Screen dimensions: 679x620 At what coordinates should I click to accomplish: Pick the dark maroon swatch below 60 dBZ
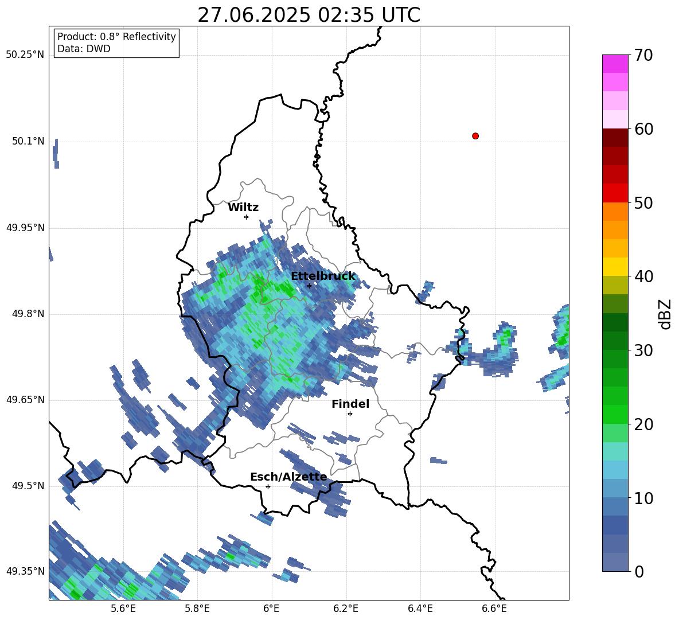point(615,138)
